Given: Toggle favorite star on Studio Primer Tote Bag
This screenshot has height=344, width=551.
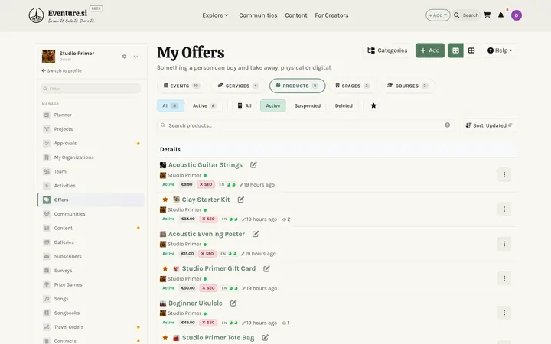Looking at the screenshot, I should tap(165, 337).
